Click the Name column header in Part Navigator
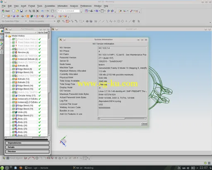This screenshot has height=170, width=212. (21, 32)
